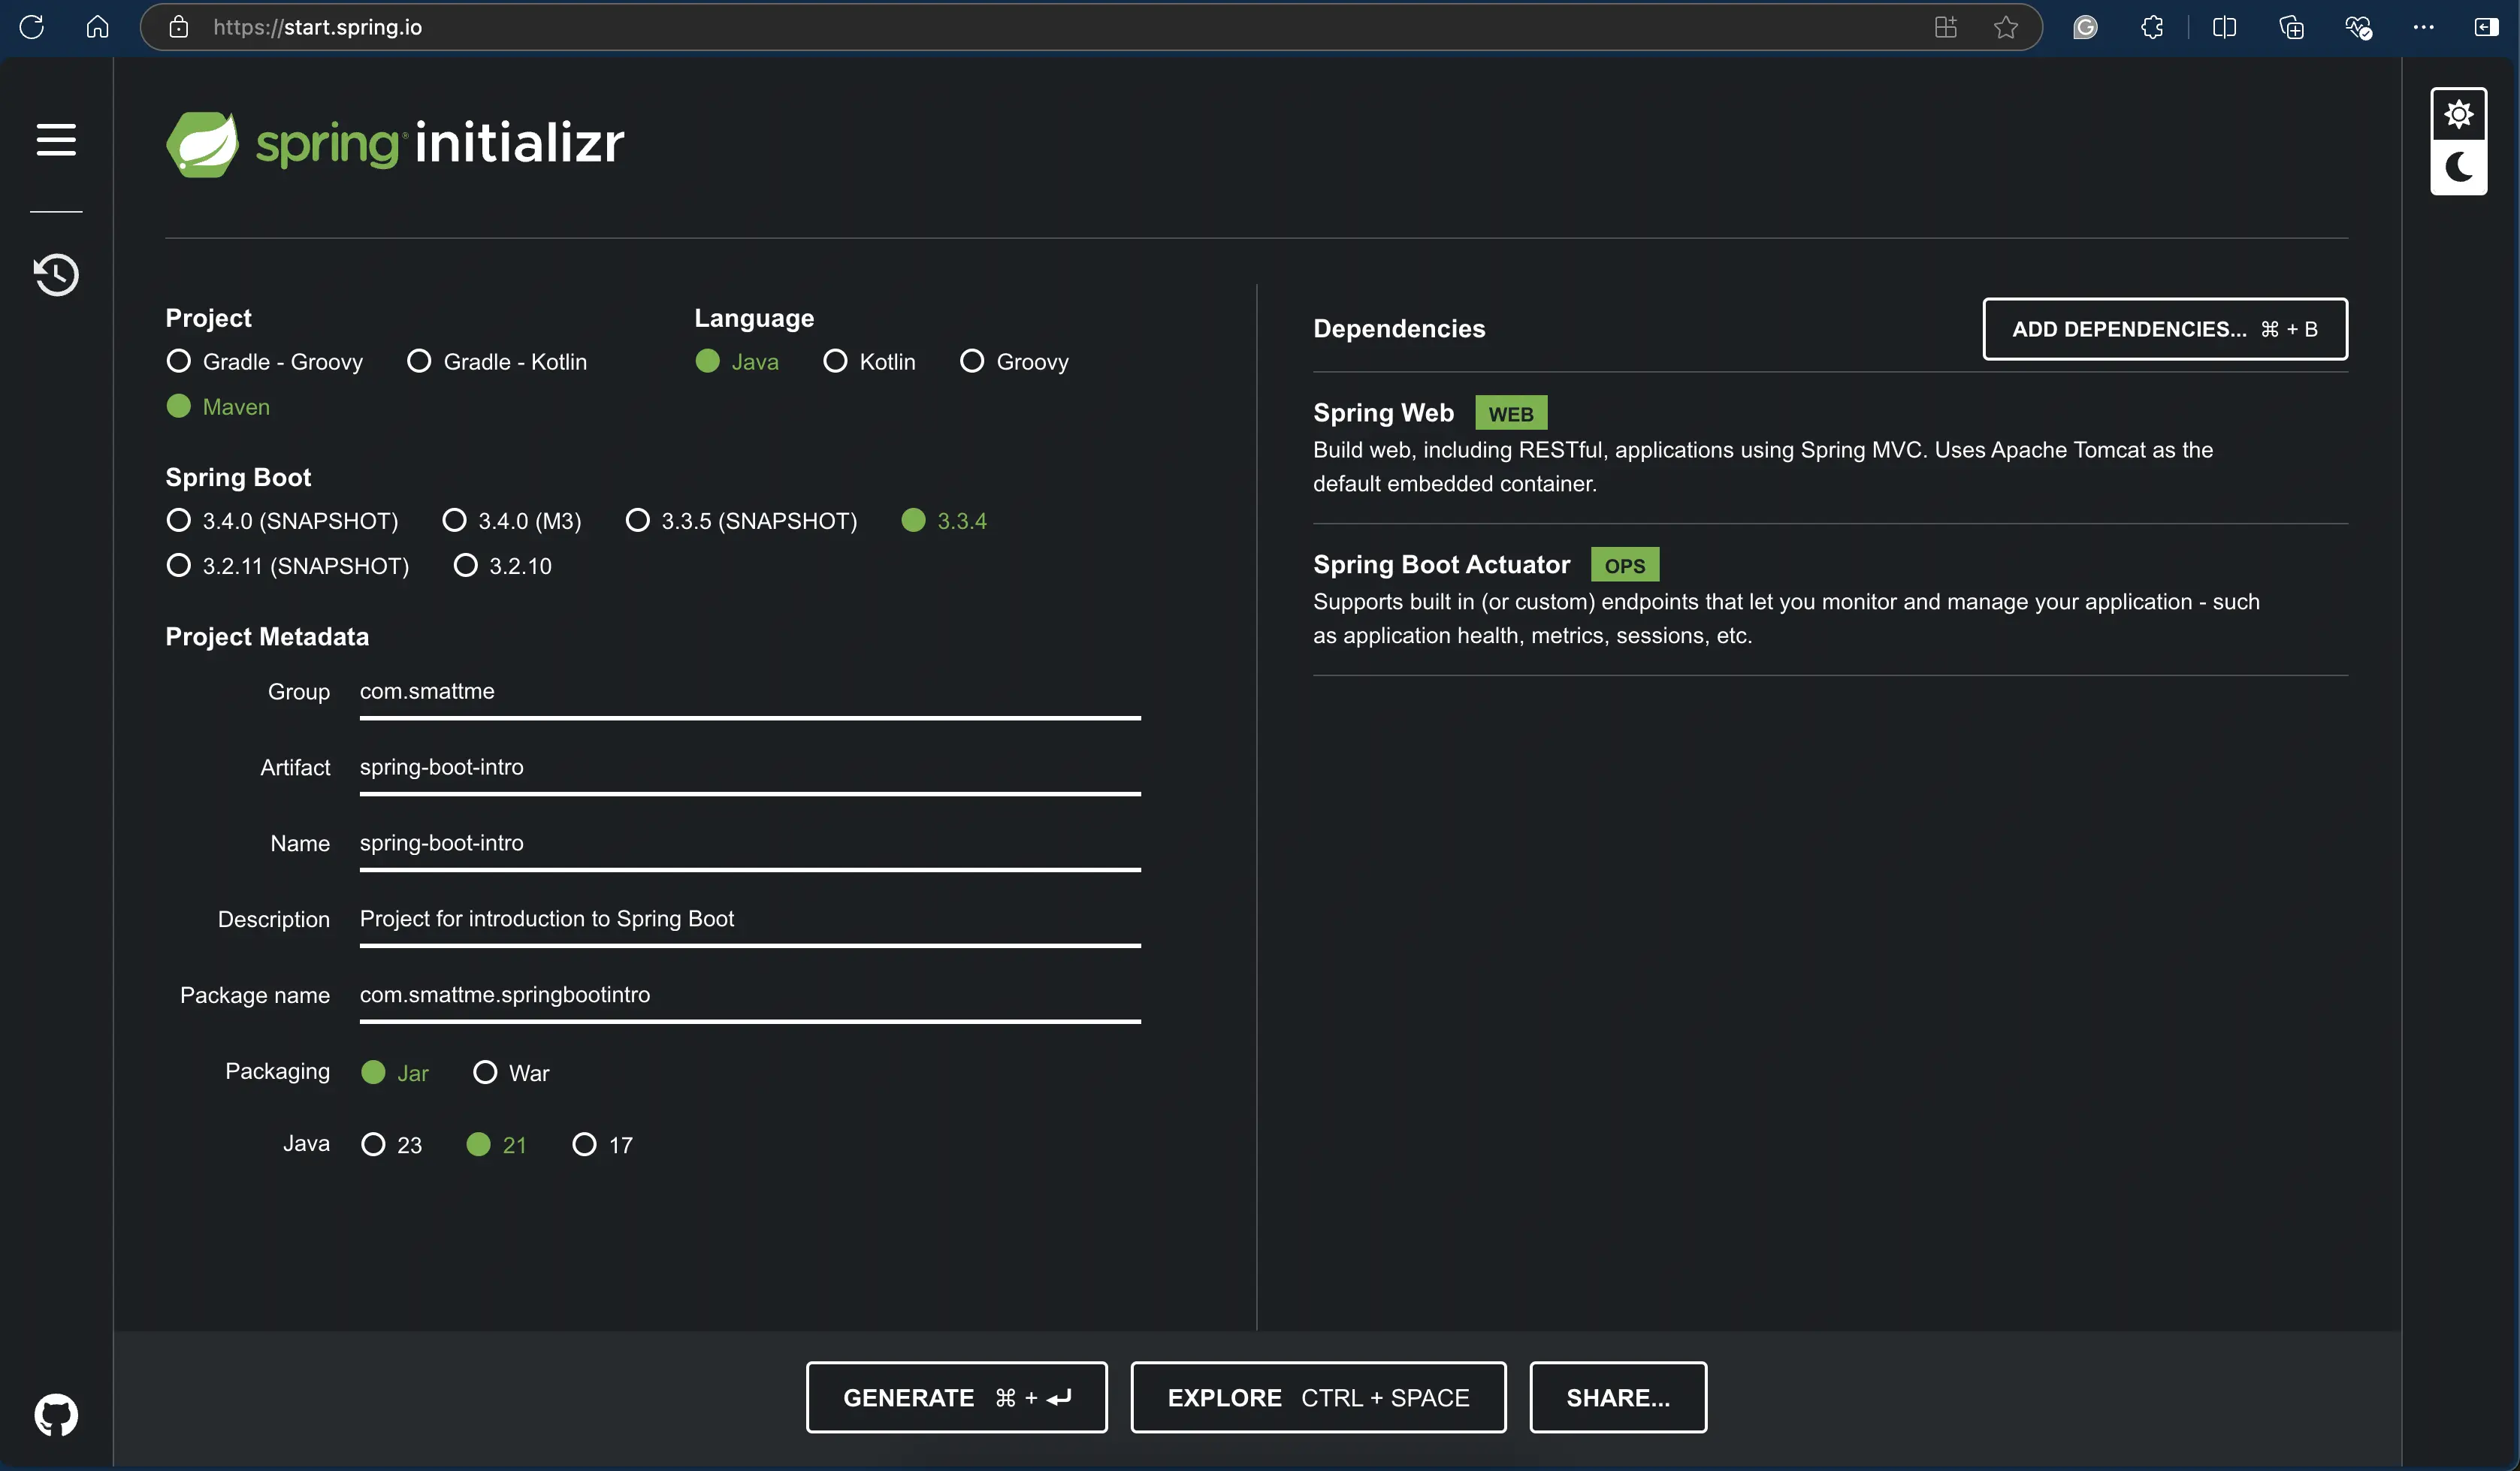Edit the Group field com.smattme
The width and height of the screenshot is (2520, 1471).
pos(750,691)
